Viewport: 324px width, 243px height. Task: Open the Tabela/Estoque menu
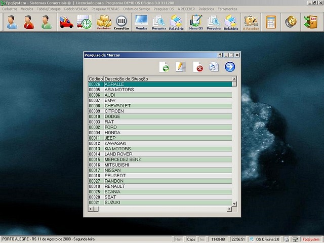(49, 9)
